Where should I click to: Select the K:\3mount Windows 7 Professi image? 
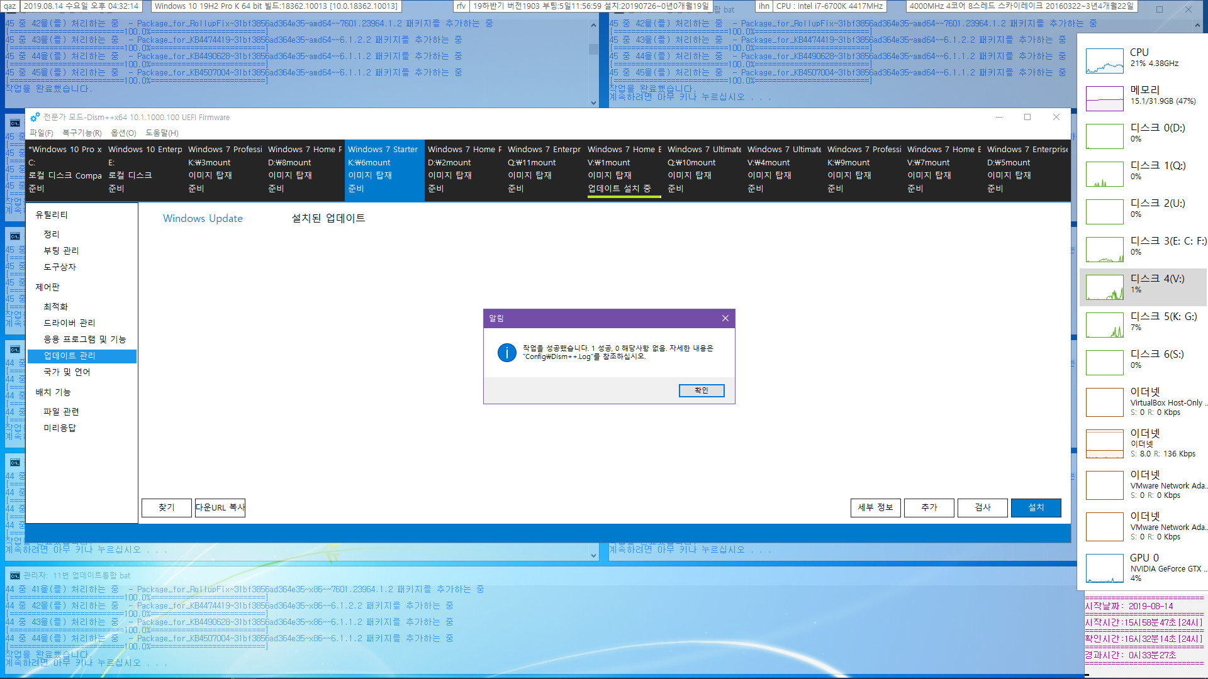225,169
